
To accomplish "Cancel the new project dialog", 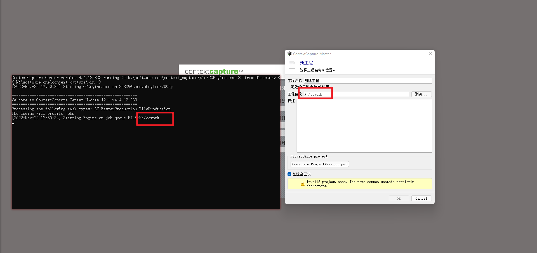I will [421, 199].
